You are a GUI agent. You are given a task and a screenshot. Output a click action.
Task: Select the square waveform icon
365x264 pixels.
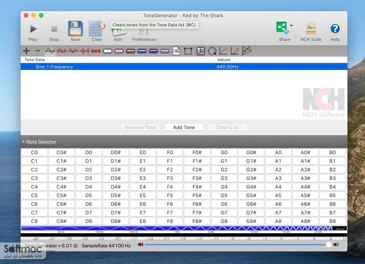point(62,51)
